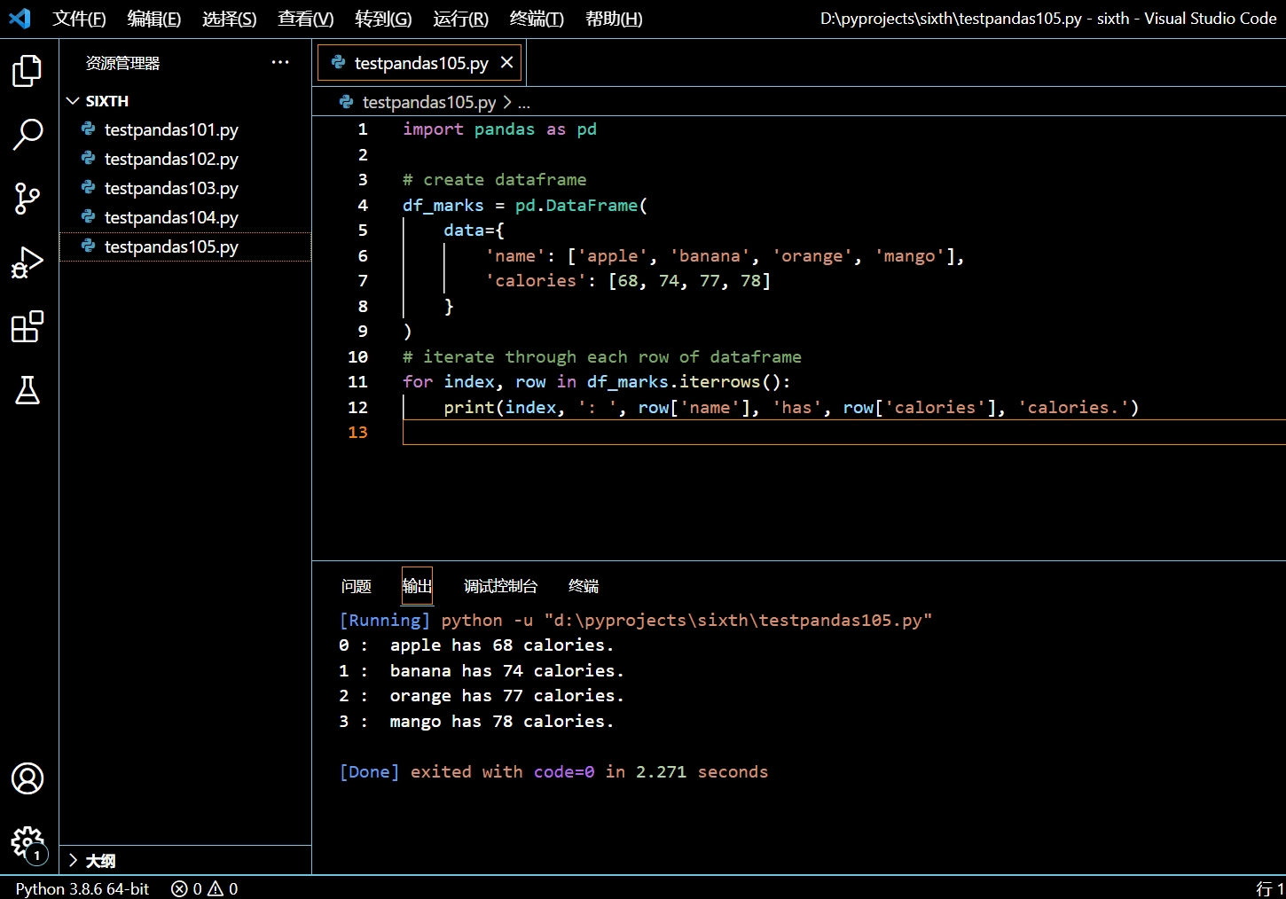Expand breadcrumb chevron after testpandas105.py
Viewport: 1286px width, 899px height.
click(x=507, y=102)
